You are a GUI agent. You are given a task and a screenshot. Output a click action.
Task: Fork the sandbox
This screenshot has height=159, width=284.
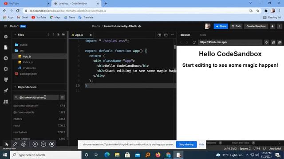pos(237,26)
